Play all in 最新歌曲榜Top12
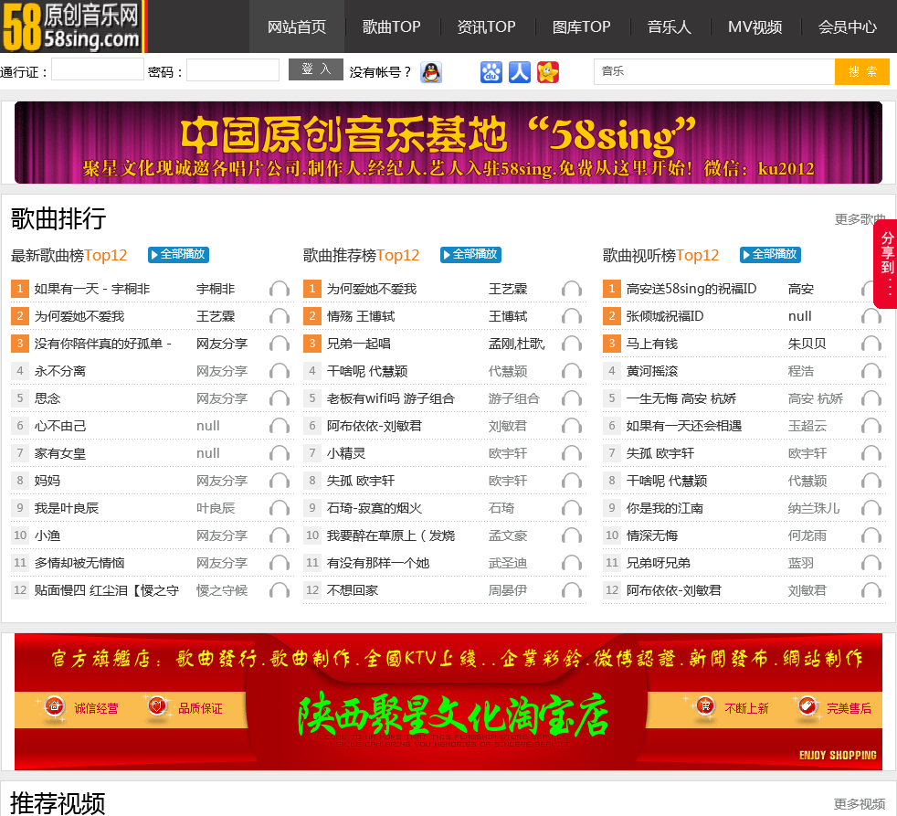Image resolution: width=897 pixels, height=816 pixels. pos(178,255)
